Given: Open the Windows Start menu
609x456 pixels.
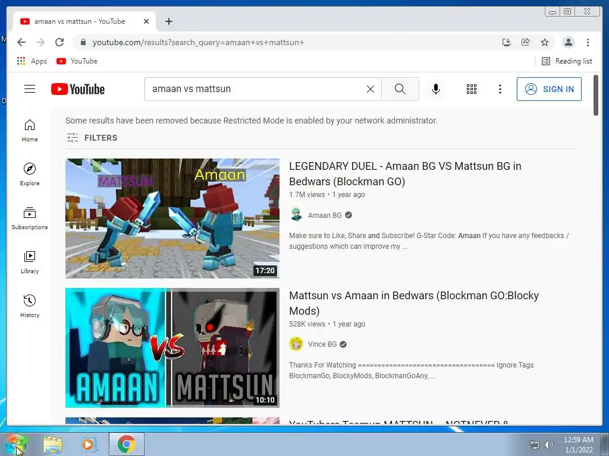Looking at the screenshot, I should click(x=15, y=444).
